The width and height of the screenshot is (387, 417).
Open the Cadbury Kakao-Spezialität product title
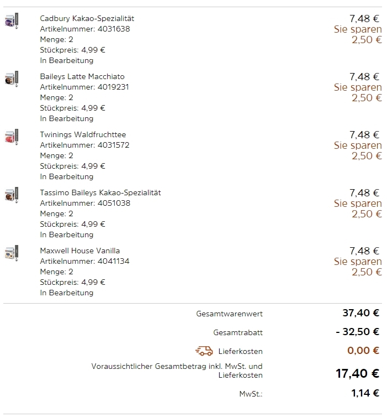pos(87,18)
